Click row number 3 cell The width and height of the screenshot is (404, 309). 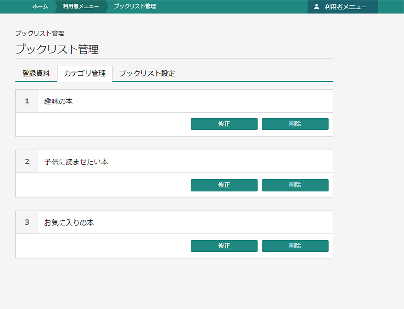27,223
